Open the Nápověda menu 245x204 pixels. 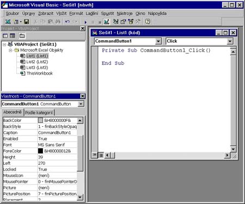coord(157,14)
